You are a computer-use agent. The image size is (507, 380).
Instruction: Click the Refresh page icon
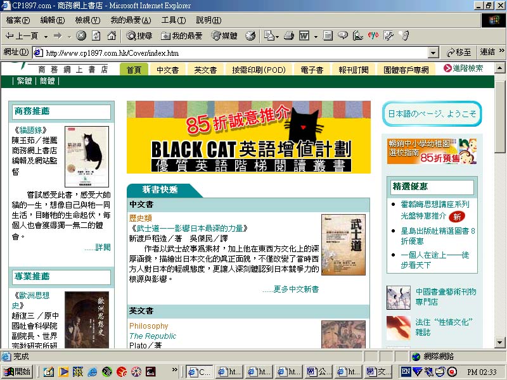96,35
